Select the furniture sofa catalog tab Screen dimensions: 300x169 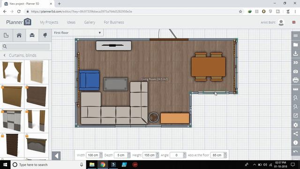point(32,35)
